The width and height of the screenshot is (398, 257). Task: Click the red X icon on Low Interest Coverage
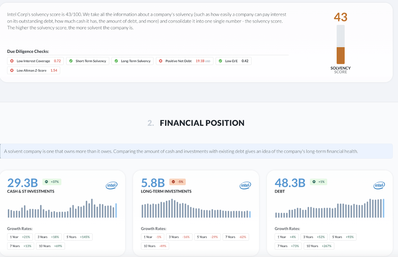[12, 61]
